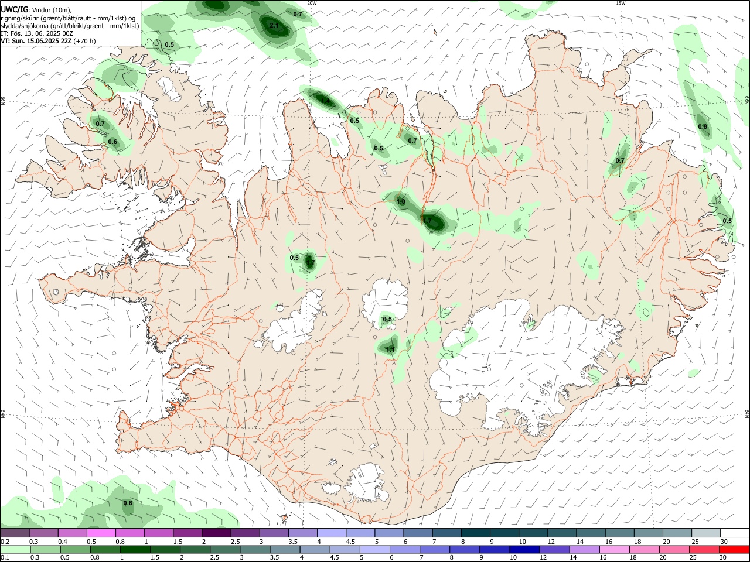Pick the 6 mm slate-blue snow swatch
This screenshot has width=750, height=562.
pos(418,533)
